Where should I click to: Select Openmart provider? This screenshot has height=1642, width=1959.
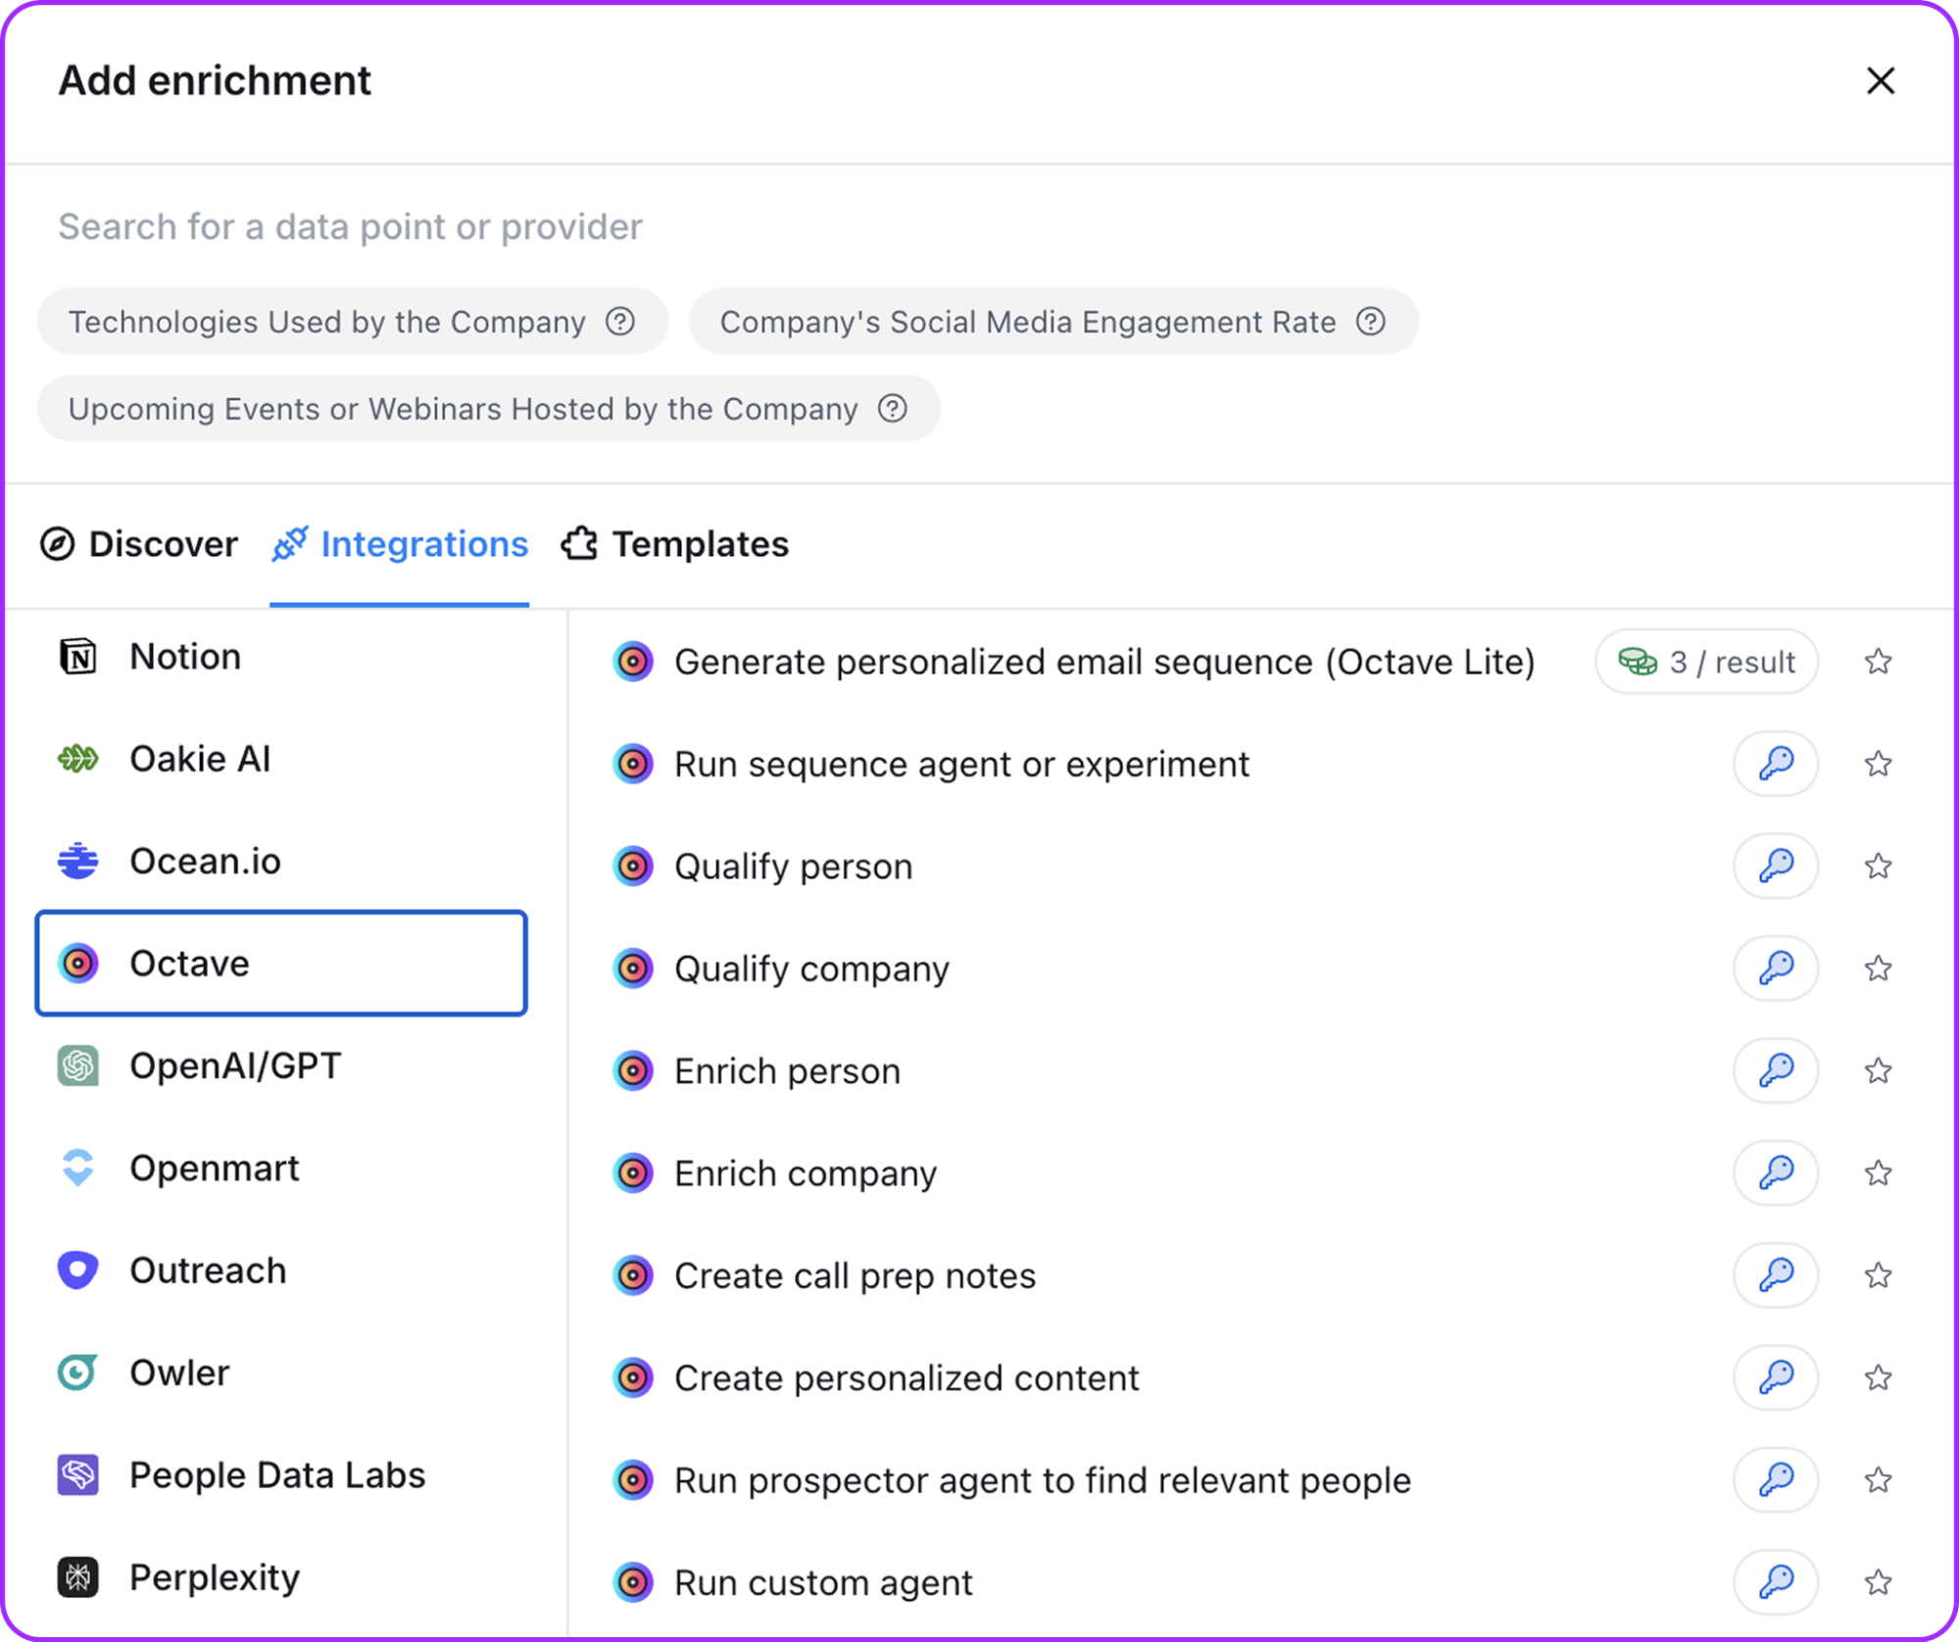[x=281, y=1169]
